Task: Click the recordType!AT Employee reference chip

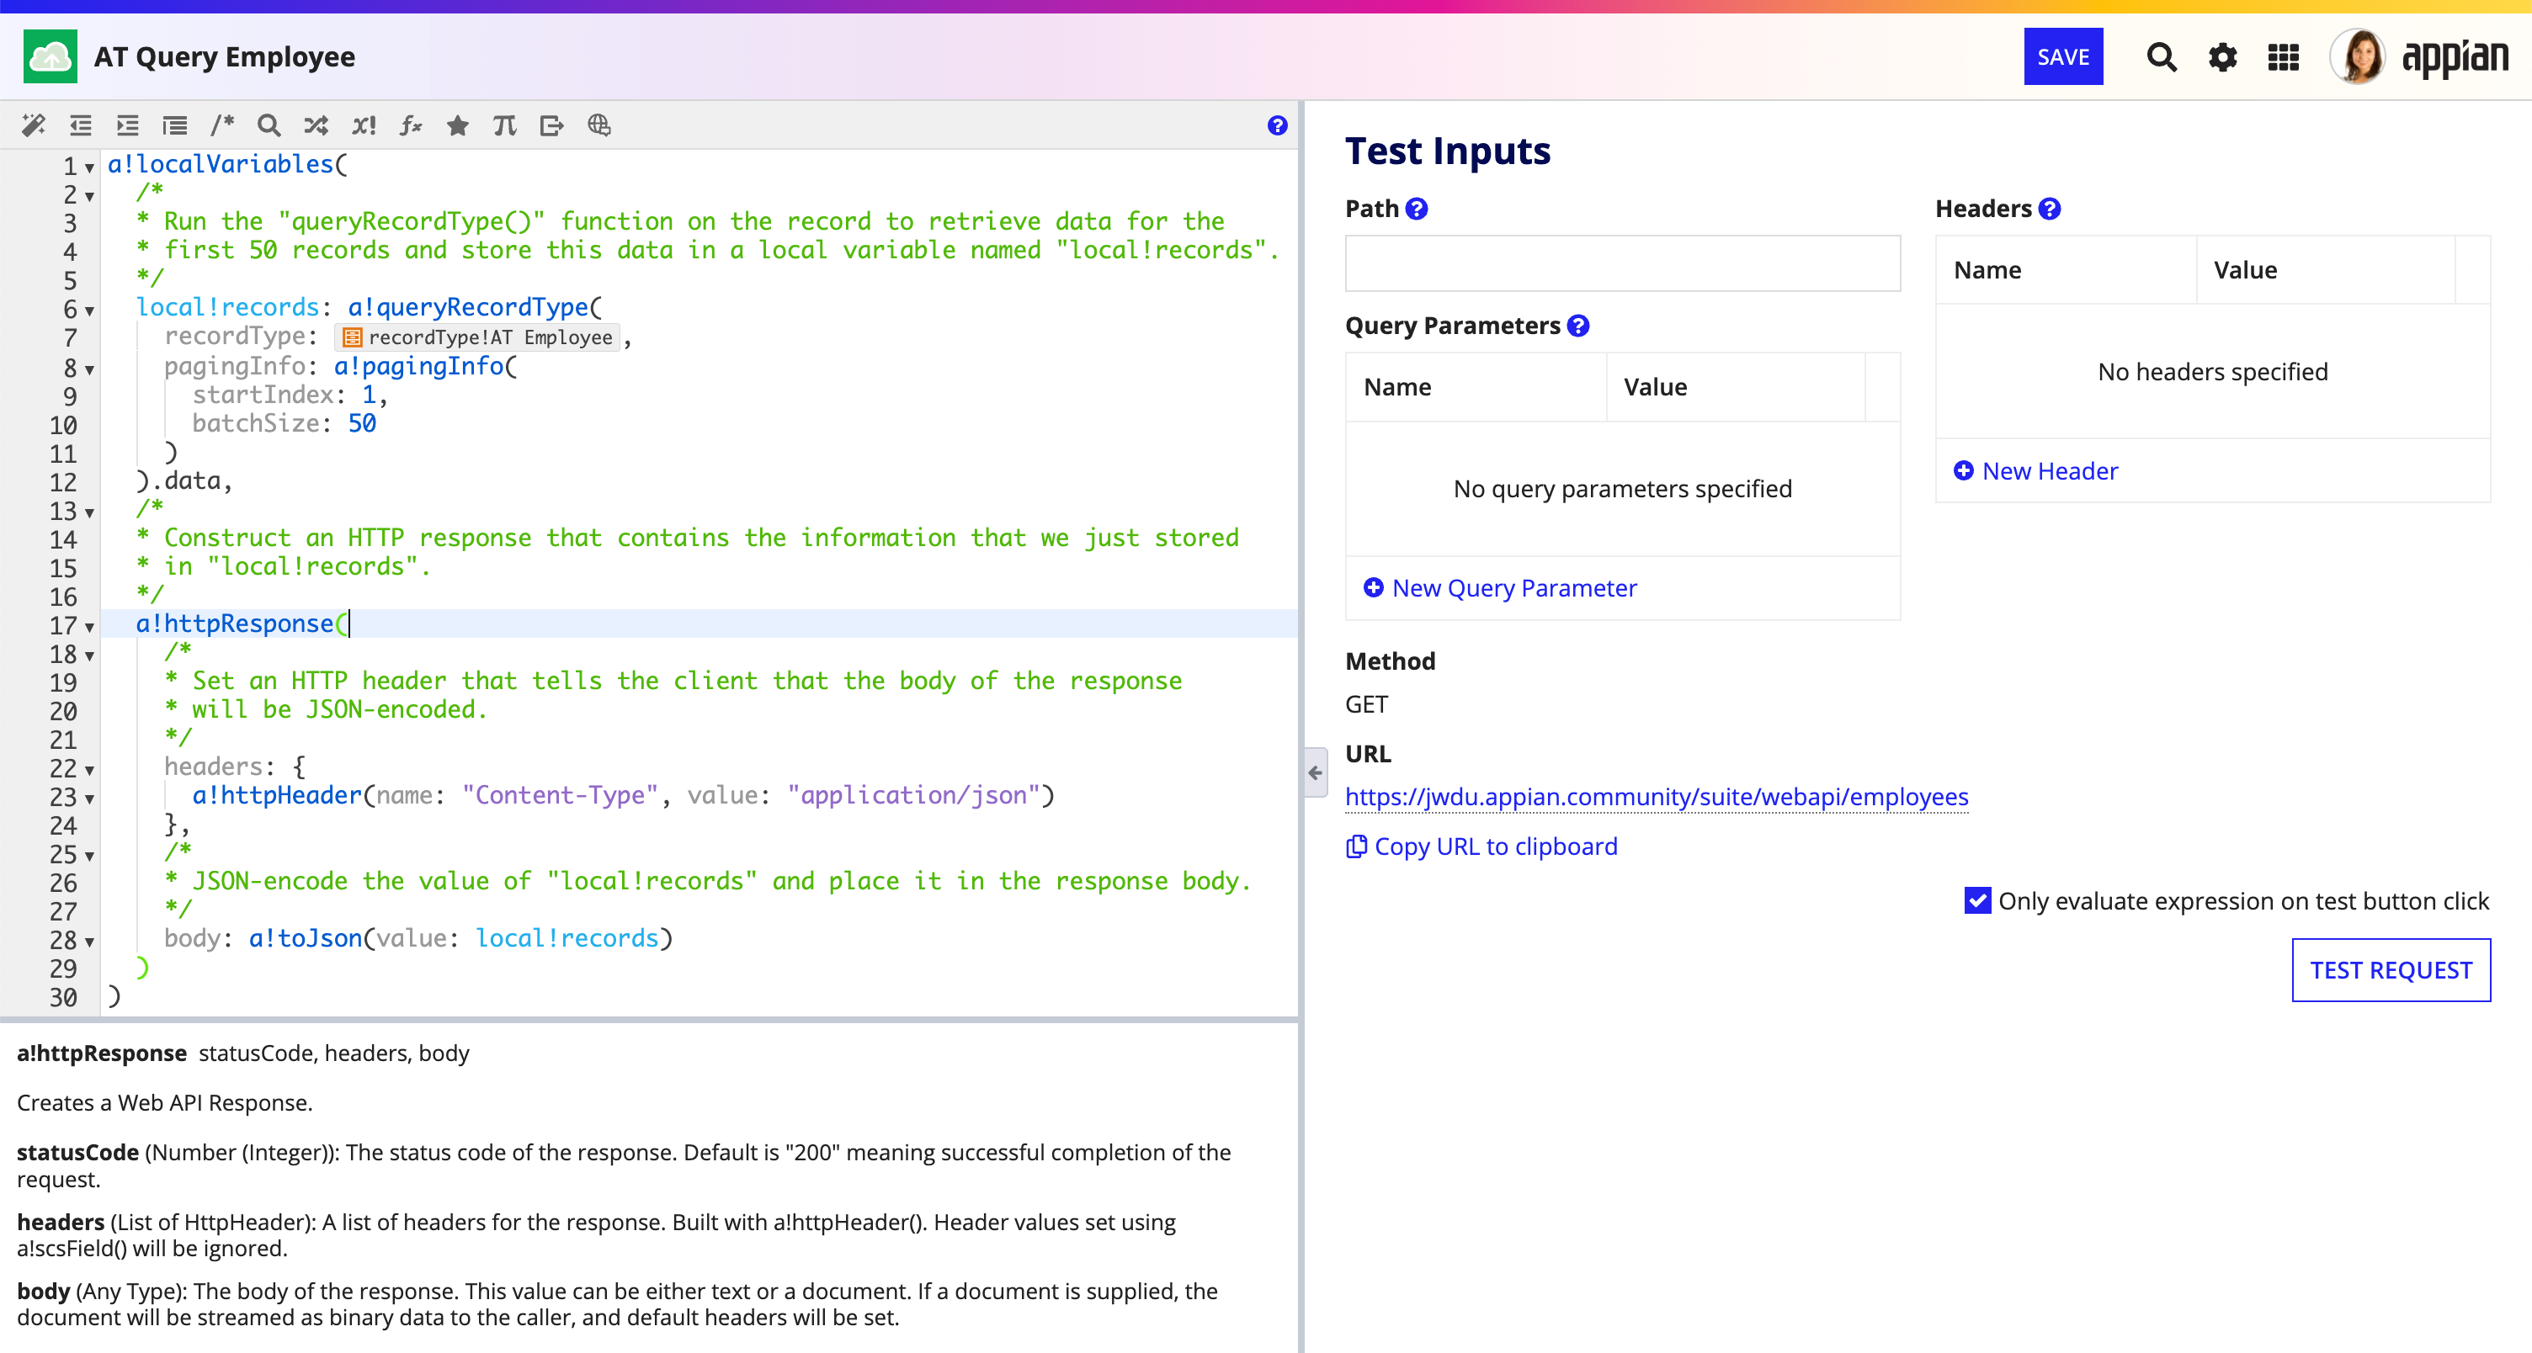Action: click(478, 337)
